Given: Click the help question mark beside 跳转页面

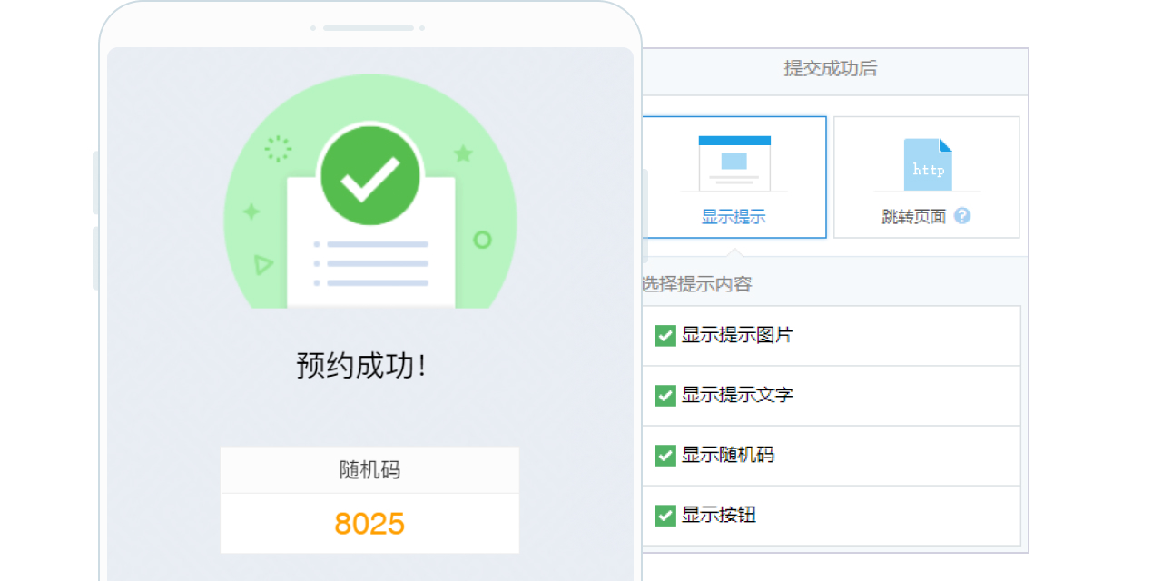Looking at the screenshot, I should tap(962, 216).
